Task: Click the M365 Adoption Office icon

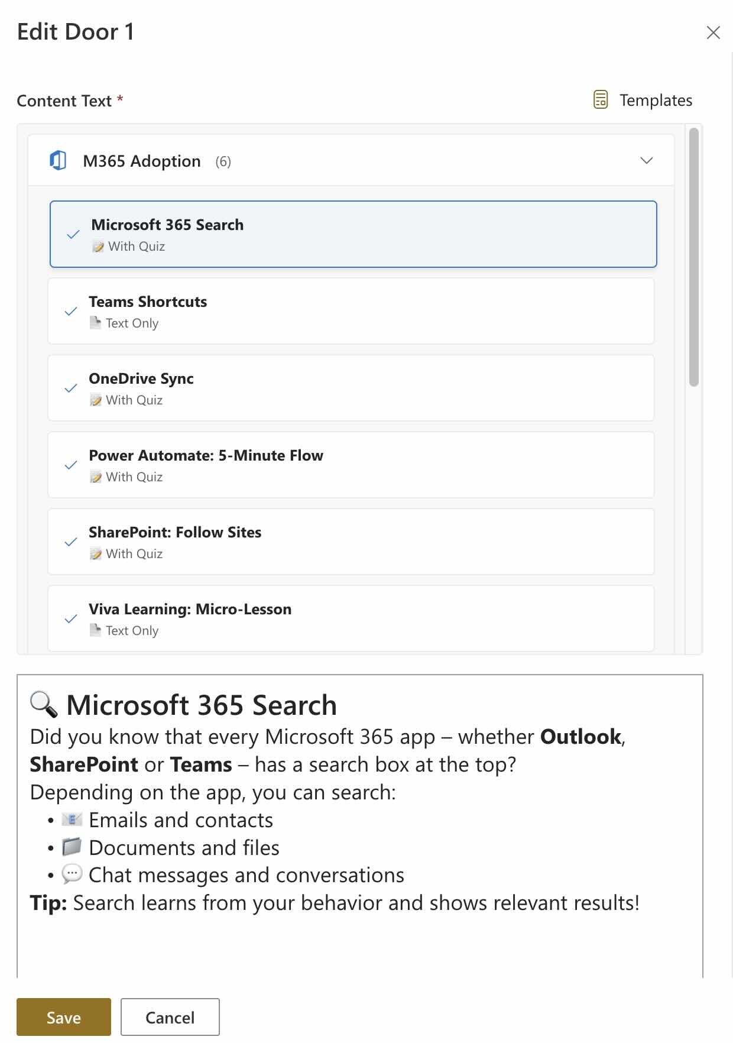Action: pyautogui.click(x=58, y=161)
